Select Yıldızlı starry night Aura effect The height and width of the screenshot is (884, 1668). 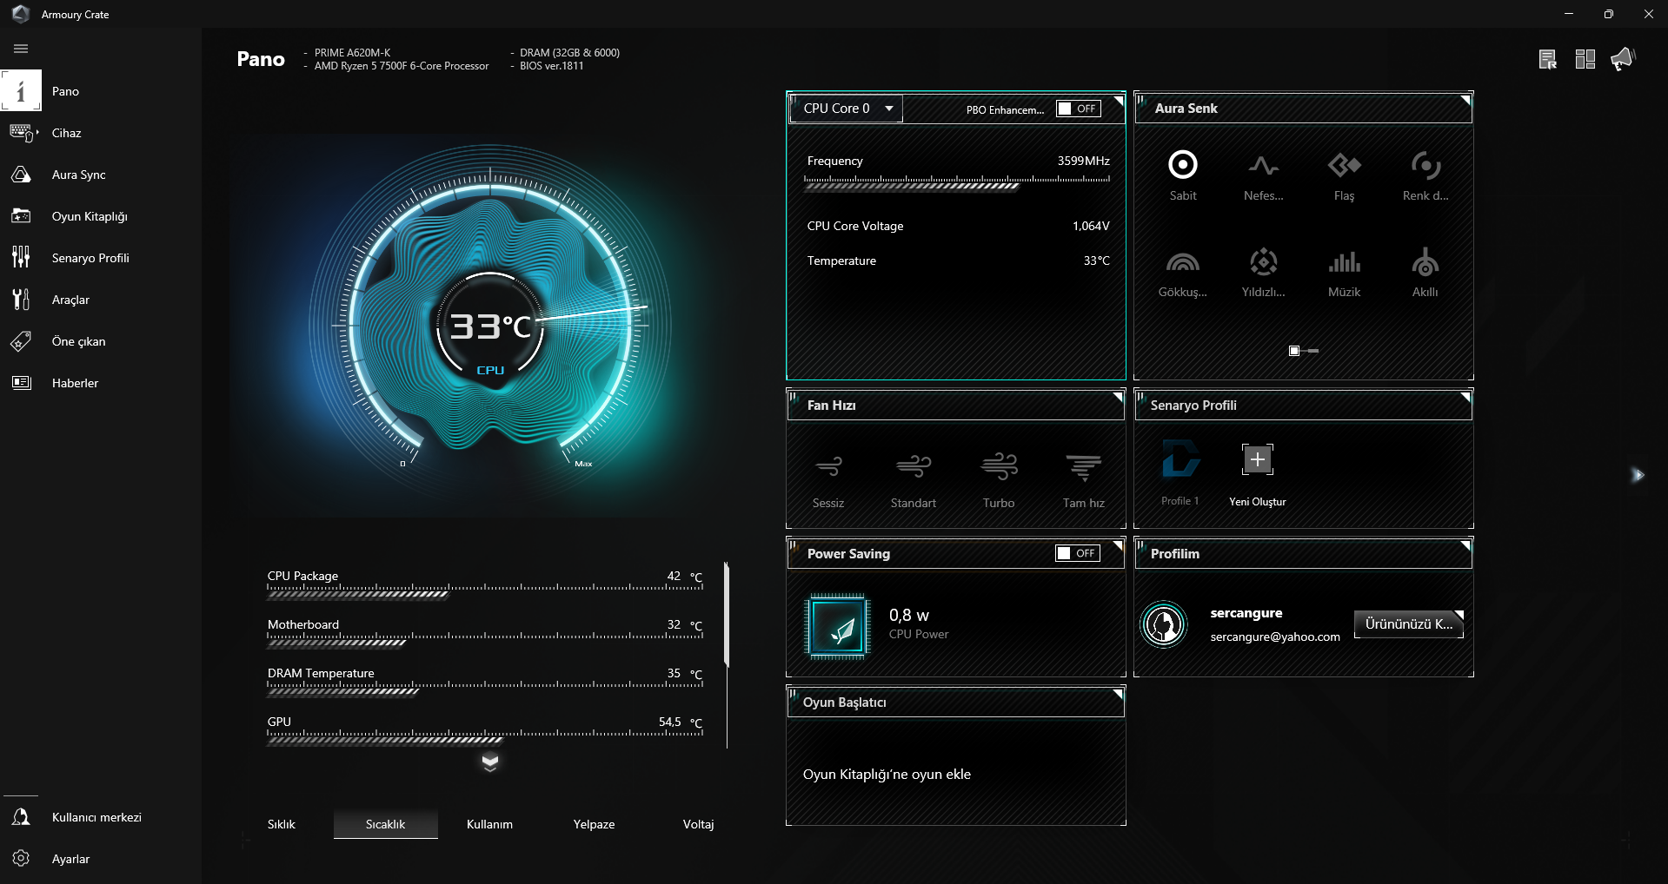click(1263, 272)
